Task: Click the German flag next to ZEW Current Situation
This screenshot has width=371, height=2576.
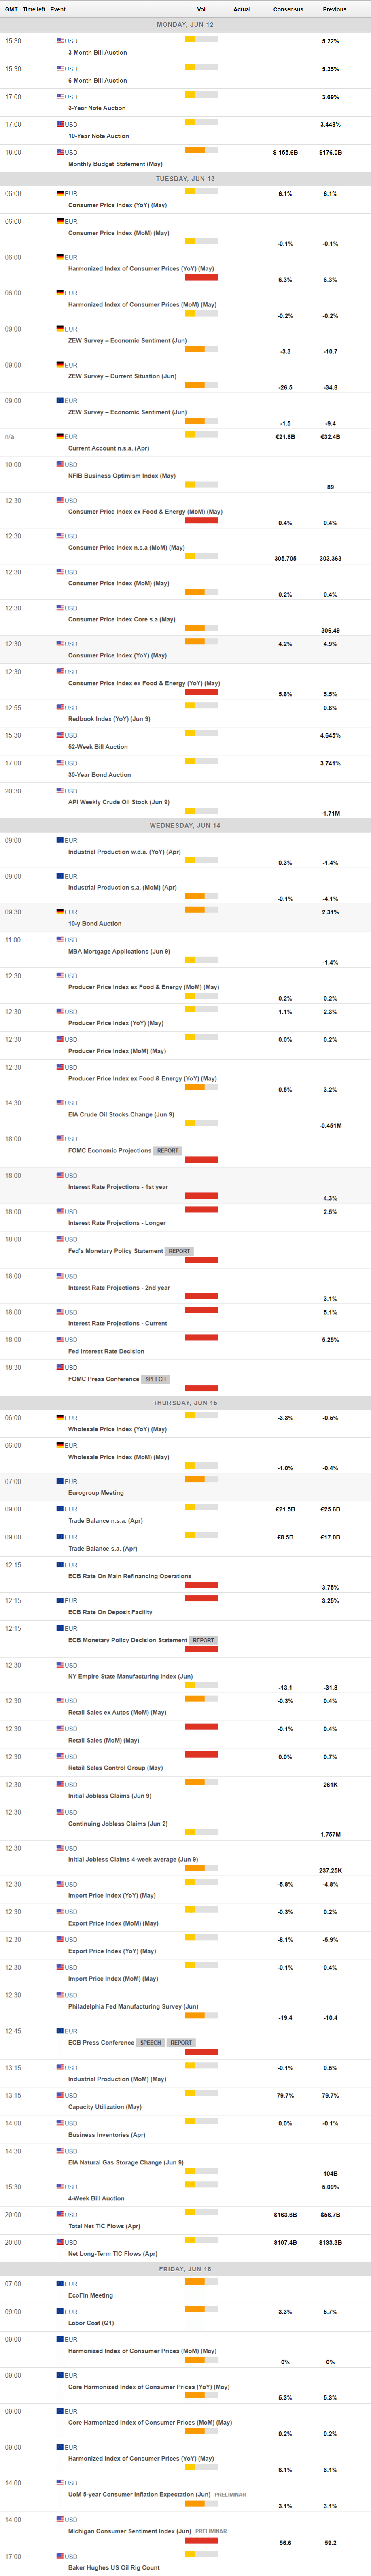Action: [60, 365]
